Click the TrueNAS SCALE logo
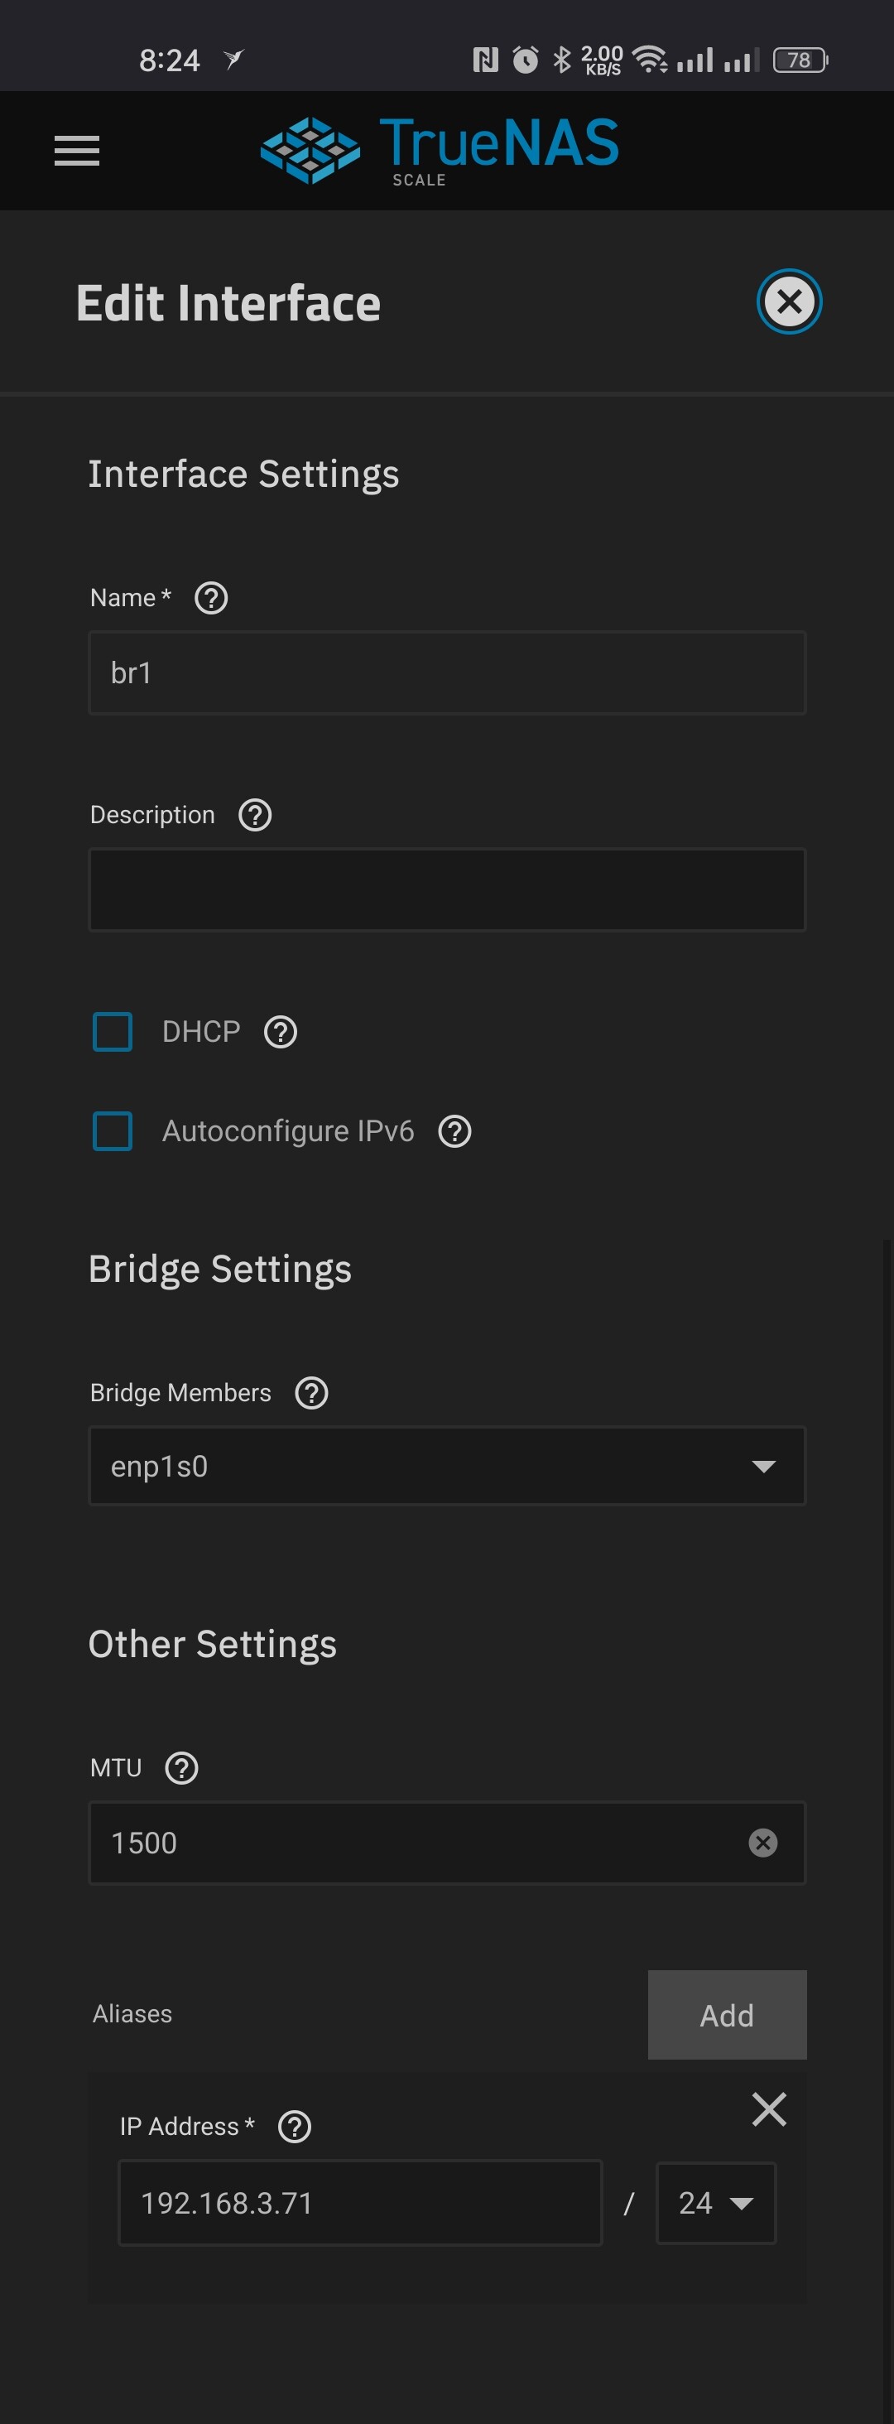Viewport: 894px width, 2424px height. tap(440, 150)
